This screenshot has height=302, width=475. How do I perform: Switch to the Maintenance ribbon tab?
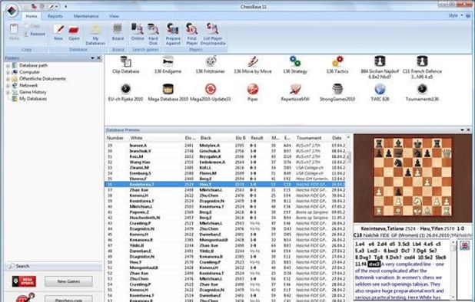click(x=86, y=16)
